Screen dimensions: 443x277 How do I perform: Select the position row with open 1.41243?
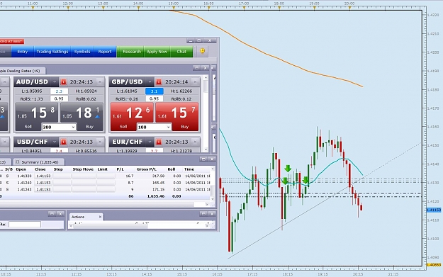tap(106, 189)
